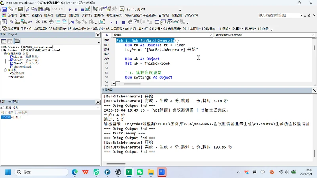This screenshot has height=178, width=317.
Task: Select the vbayyds module in tree
Action: [x=17, y=77]
